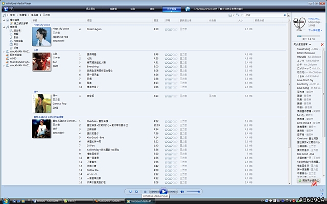Go back with the blue back arrow
Viewport: 327px width, 204px height.
click(6, 9)
